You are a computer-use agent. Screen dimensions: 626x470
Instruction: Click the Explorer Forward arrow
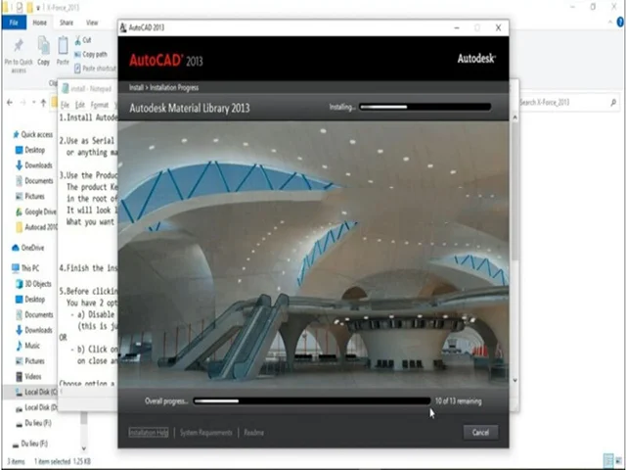tap(22, 102)
